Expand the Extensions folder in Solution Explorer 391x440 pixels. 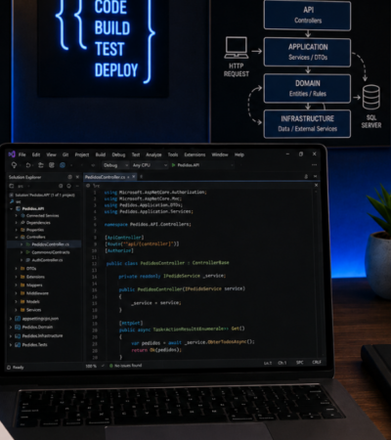16,277
